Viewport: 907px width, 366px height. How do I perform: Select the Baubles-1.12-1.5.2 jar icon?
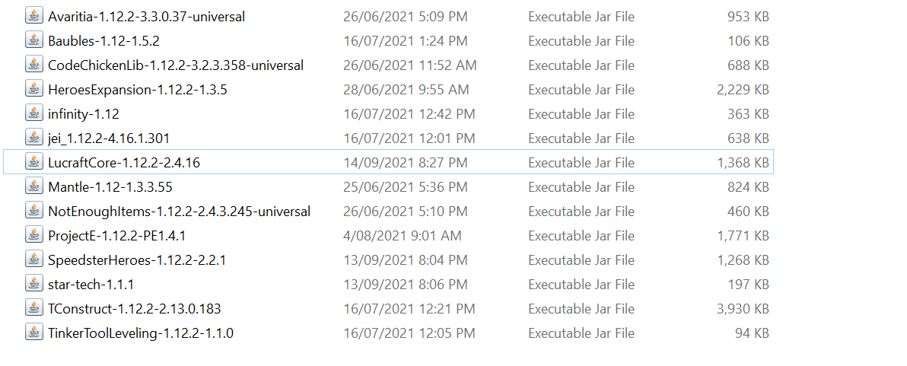pos(34,40)
